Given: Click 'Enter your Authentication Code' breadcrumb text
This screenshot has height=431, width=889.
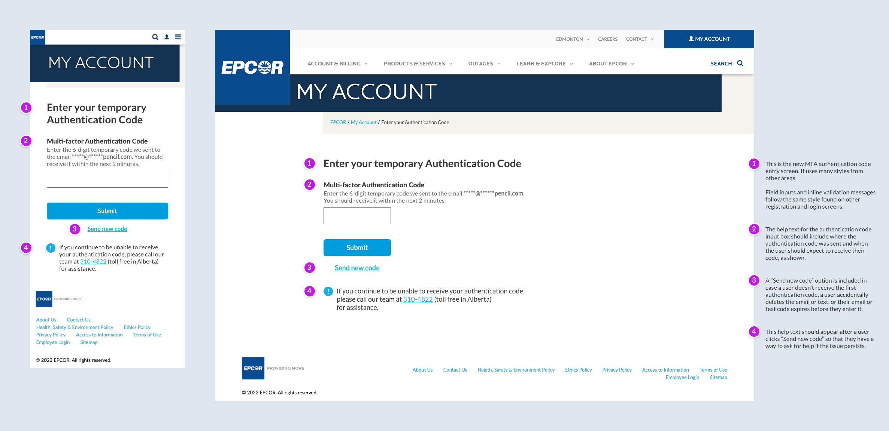Looking at the screenshot, I should 415,122.
